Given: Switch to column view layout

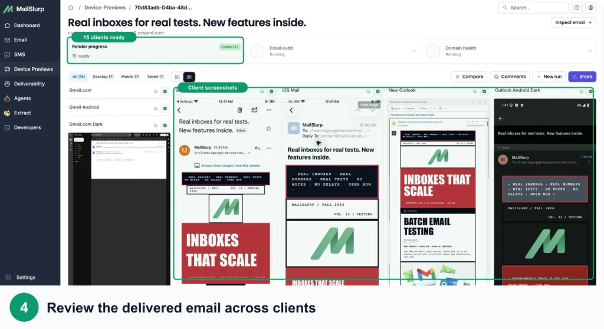Looking at the screenshot, I should [x=189, y=77].
